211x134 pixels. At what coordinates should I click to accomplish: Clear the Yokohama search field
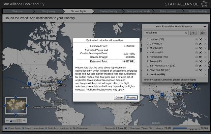click(186, 33)
